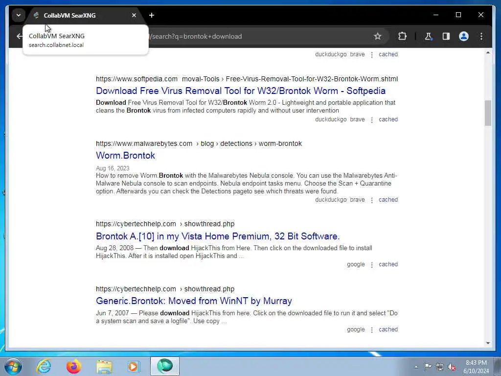Image resolution: width=501 pixels, height=376 pixels.
Task: Open a new browser tab
Action: 152,15
